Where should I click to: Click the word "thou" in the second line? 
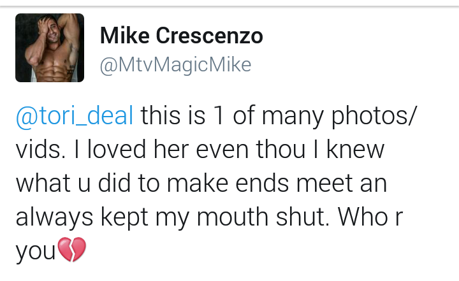280,149
